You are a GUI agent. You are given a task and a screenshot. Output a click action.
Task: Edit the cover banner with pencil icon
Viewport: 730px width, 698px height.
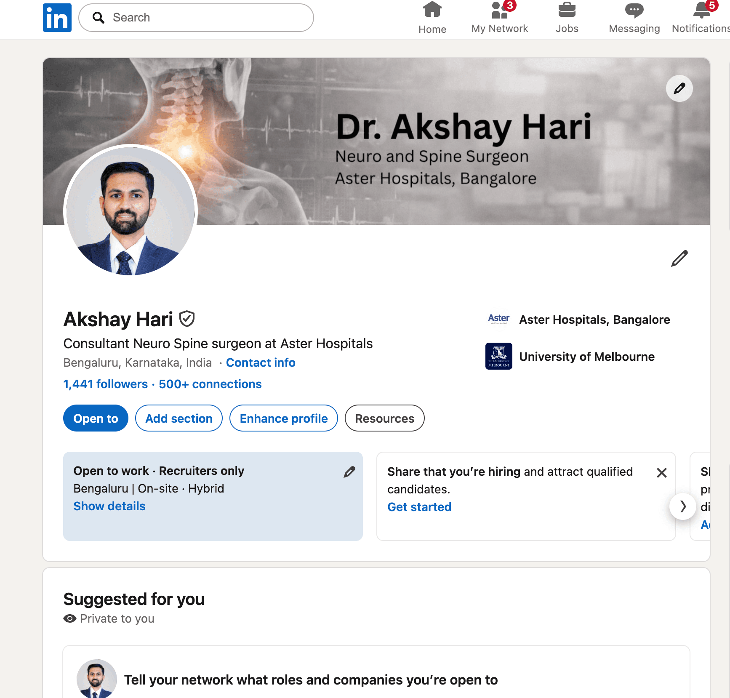pos(679,88)
